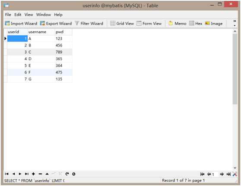Click the edit record triangle icon
The height and width of the screenshot is (186, 241).
(x=47, y=174)
